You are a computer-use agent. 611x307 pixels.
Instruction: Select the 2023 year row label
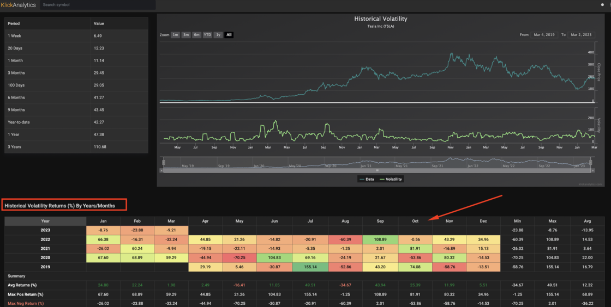(45, 230)
